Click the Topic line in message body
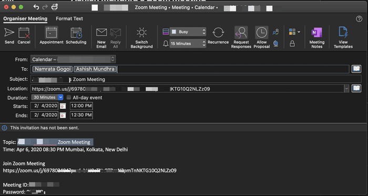 [x=48, y=142]
